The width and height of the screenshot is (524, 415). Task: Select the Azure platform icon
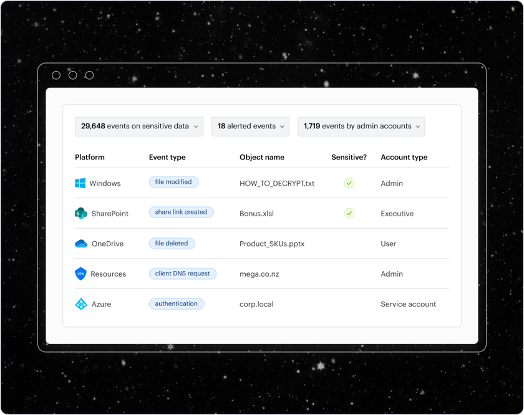(80, 304)
